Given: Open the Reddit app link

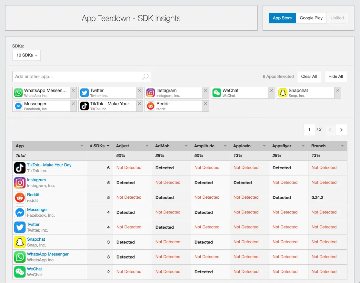Looking at the screenshot, I should [x=33, y=194].
